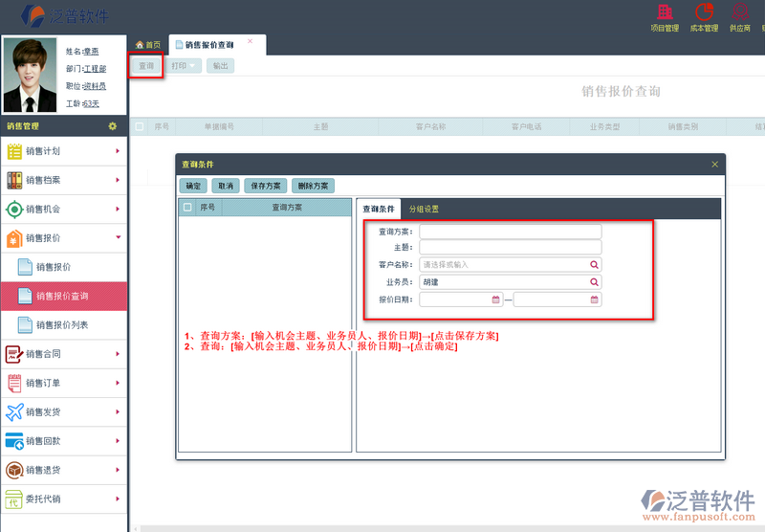The height and width of the screenshot is (532, 765).
Task: Click the 首页 home icon
Action: point(140,45)
